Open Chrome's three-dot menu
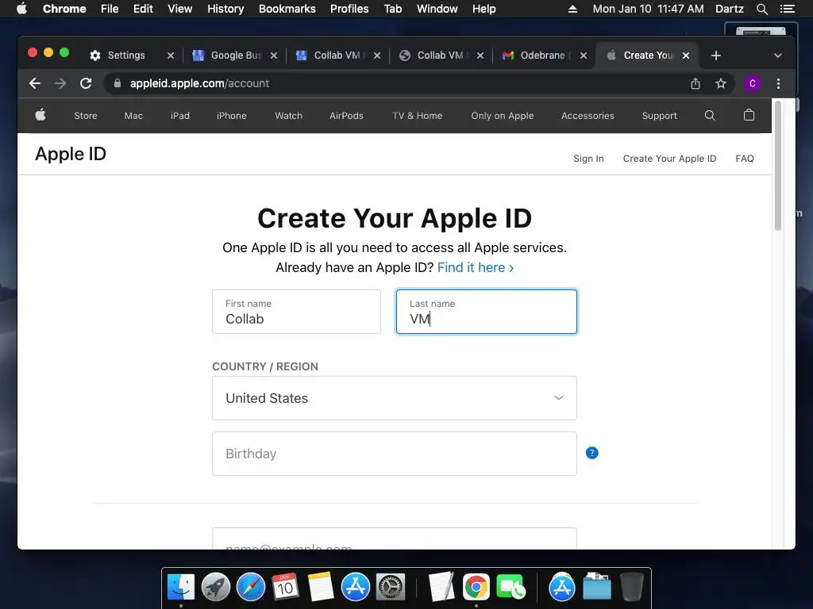 pos(778,83)
